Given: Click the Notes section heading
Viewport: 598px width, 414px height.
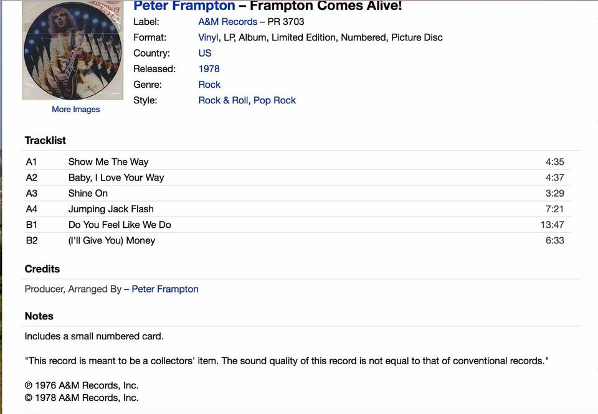Looking at the screenshot, I should (39, 316).
